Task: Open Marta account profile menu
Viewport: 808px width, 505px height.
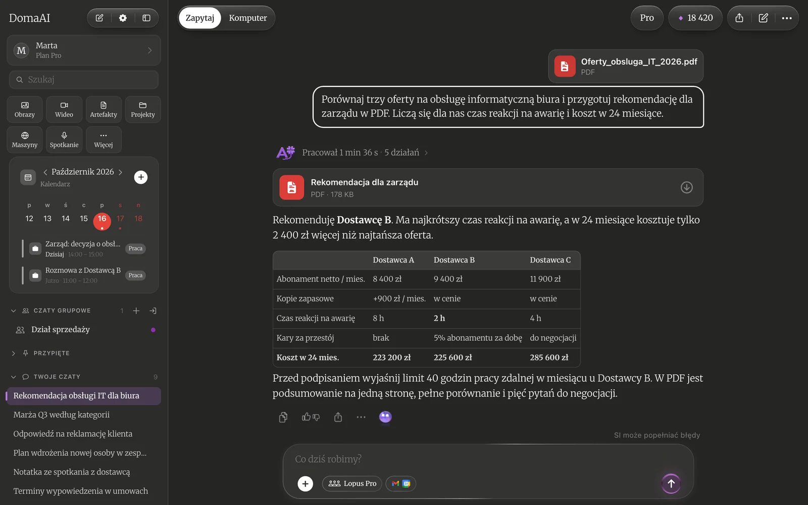Action: [84, 50]
